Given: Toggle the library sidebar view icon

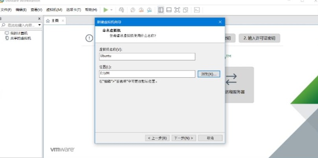Looking at the screenshot, I should tap(161, 10).
